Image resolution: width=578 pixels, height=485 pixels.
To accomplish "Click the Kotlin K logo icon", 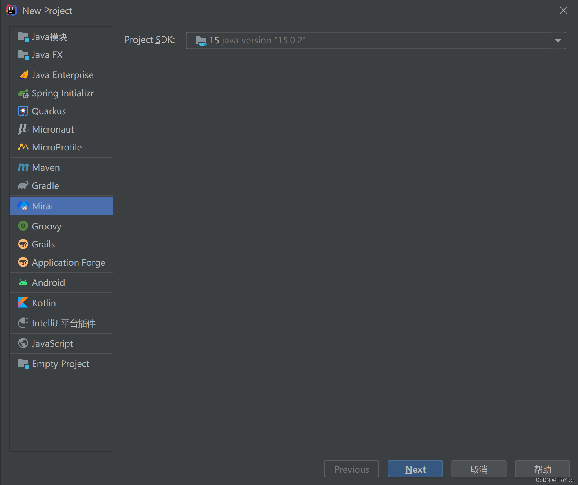I will pos(23,303).
